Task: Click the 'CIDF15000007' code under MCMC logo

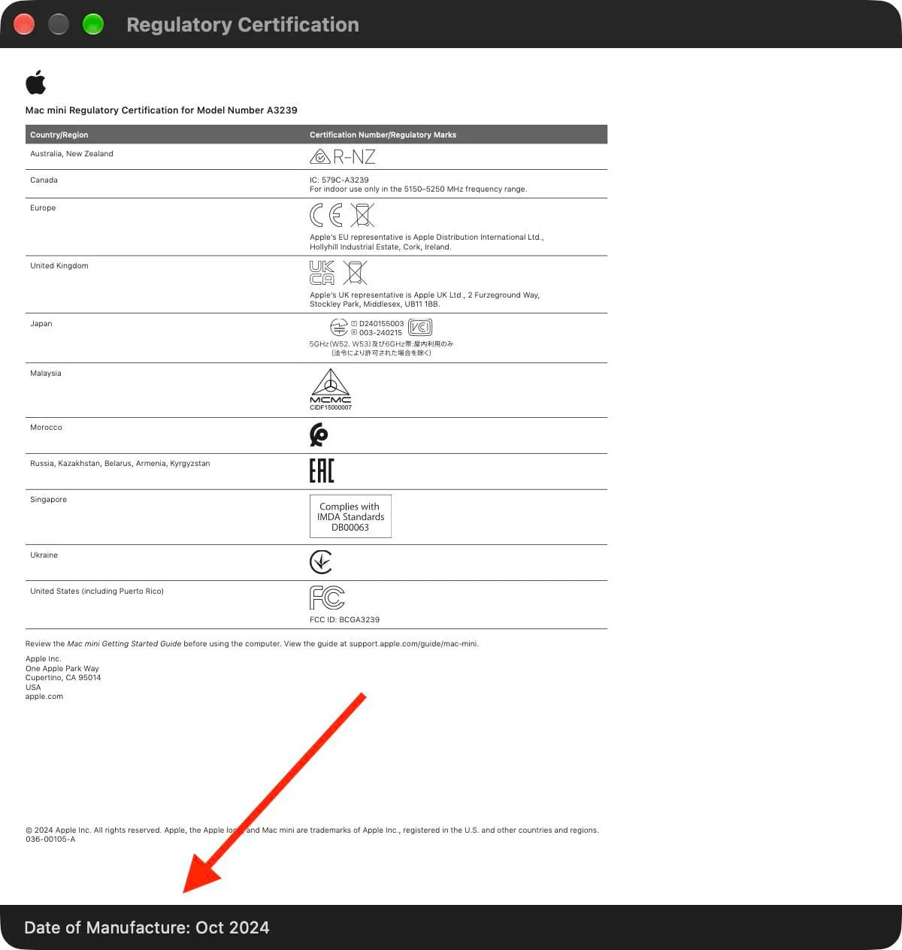Action: (x=331, y=407)
